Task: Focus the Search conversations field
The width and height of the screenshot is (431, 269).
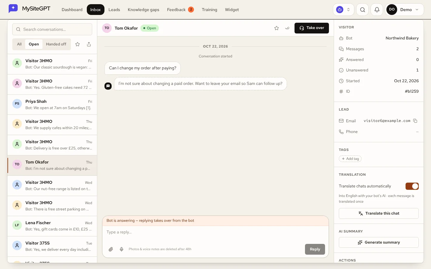Action: coord(52,29)
